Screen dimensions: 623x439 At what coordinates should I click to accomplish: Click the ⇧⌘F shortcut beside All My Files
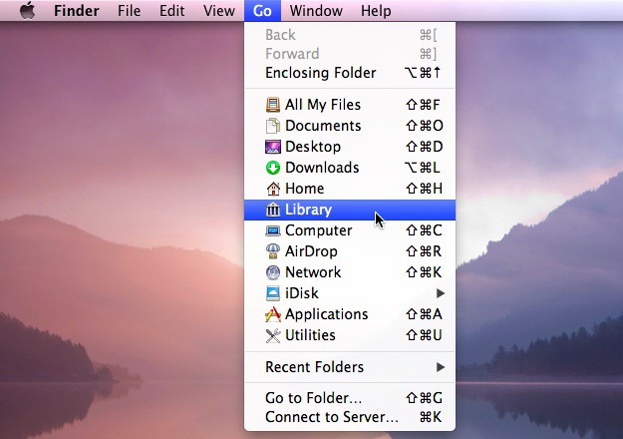(423, 105)
